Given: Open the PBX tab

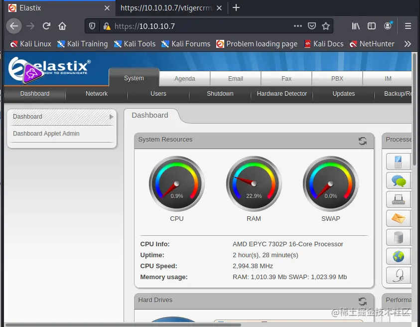Looking at the screenshot, I should [337, 79].
